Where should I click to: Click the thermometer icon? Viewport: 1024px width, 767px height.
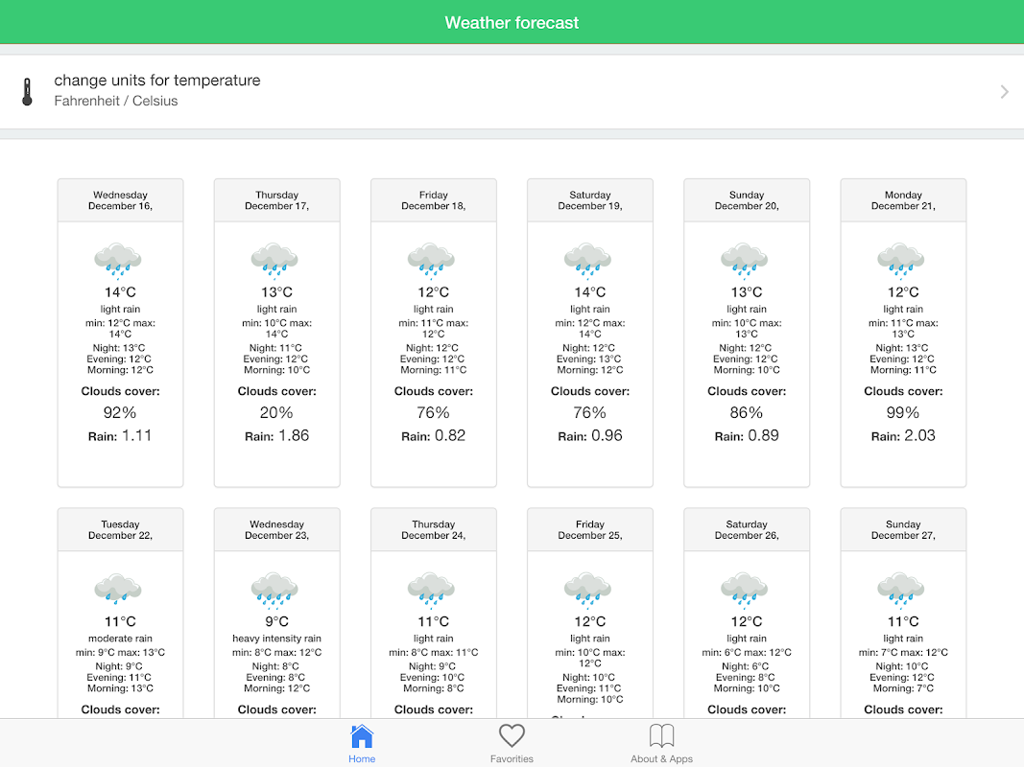(27, 91)
